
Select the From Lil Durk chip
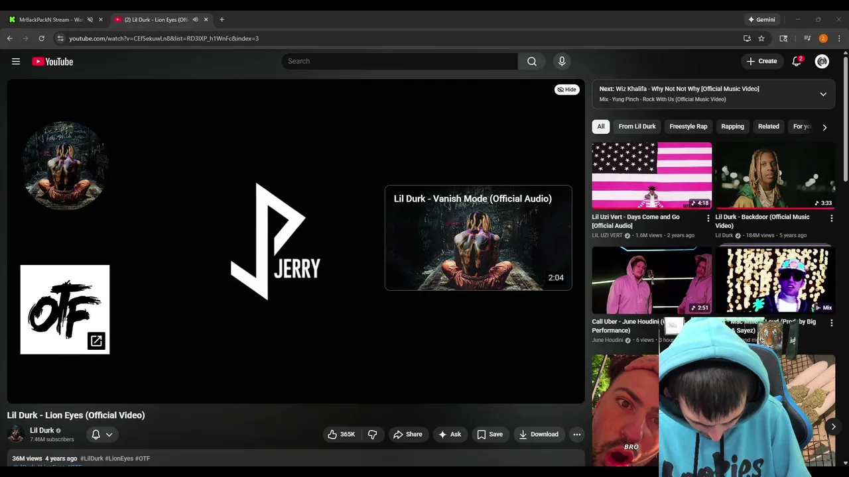pyautogui.click(x=637, y=127)
